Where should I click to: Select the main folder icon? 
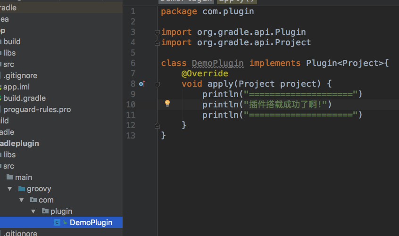(x=10, y=177)
